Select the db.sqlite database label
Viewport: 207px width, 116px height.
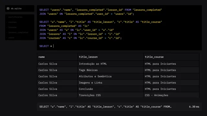coord(16,9)
